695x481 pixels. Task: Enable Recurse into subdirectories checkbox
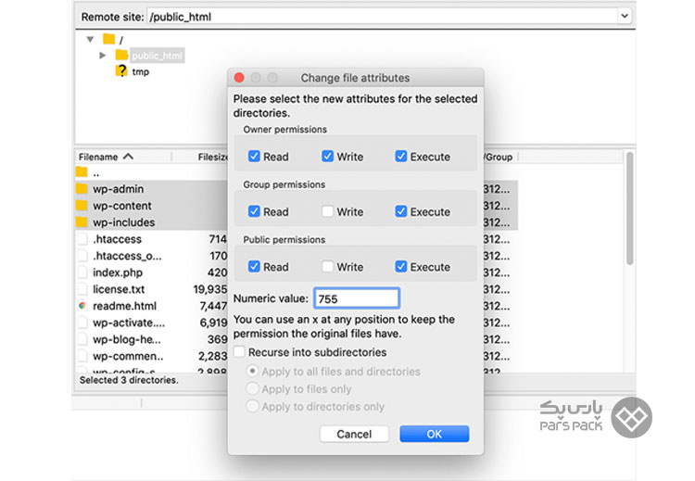239,351
